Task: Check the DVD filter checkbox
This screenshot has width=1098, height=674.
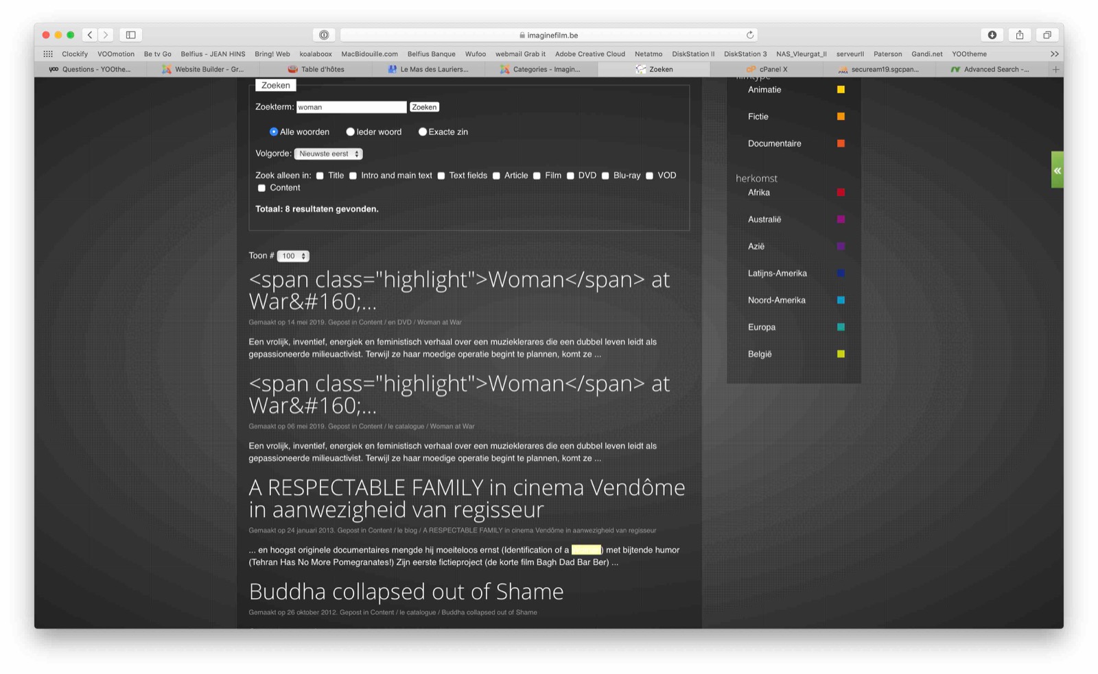Action: tap(570, 176)
